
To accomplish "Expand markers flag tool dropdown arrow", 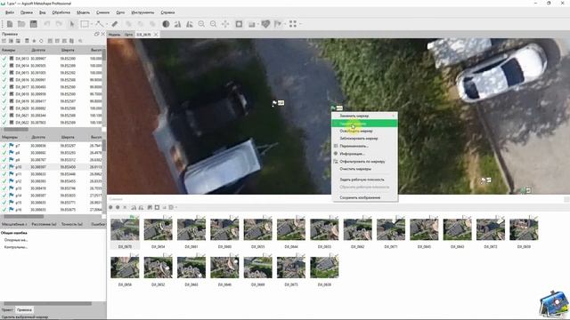I will [x=285, y=24].
